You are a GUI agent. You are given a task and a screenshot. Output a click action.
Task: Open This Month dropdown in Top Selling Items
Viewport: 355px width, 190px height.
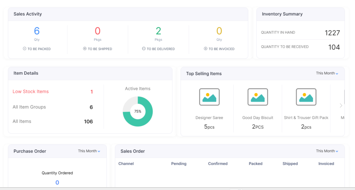click(x=327, y=73)
